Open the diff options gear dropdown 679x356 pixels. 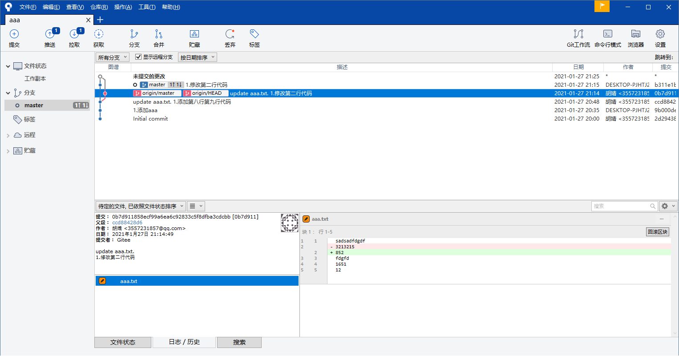[x=667, y=206]
